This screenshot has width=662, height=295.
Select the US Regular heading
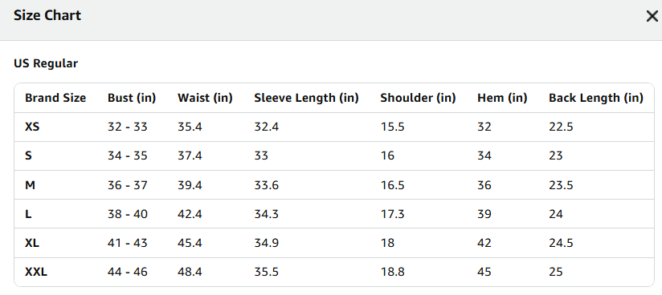pyautogui.click(x=46, y=63)
